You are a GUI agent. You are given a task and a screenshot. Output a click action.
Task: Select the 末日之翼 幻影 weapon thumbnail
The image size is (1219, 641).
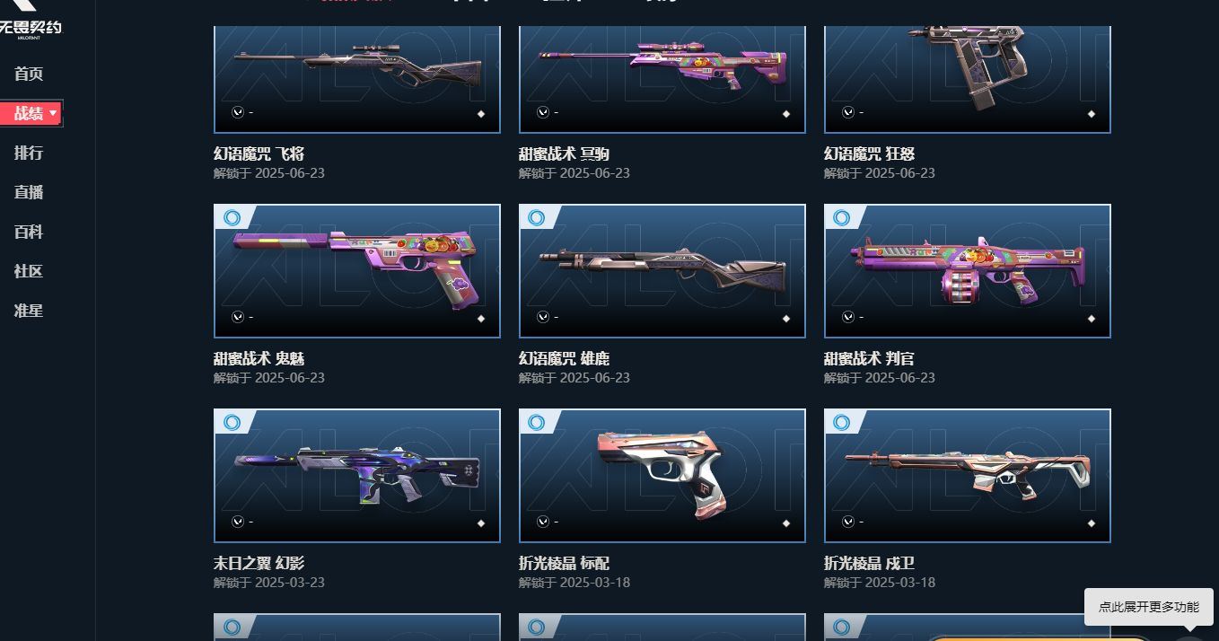(x=357, y=476)
